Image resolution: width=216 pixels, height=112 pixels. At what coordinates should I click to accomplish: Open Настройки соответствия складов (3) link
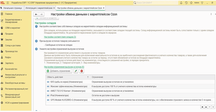[x=60, y=37]
